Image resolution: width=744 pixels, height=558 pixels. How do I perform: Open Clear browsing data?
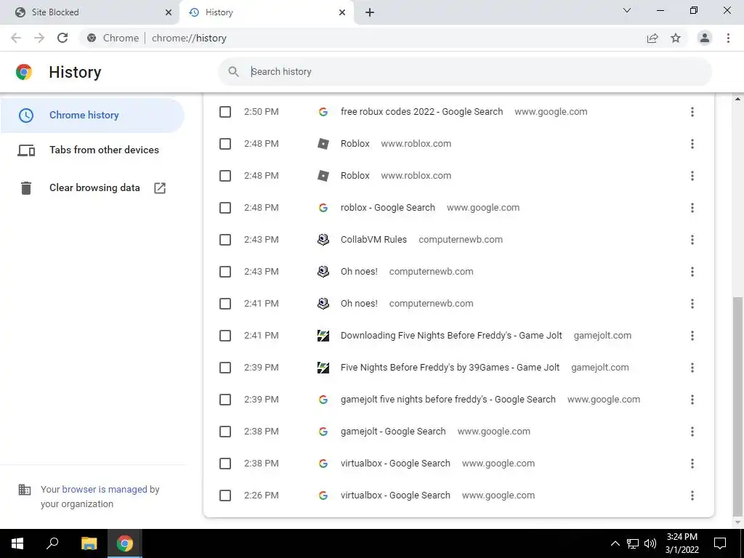click(x=94, y=188)
